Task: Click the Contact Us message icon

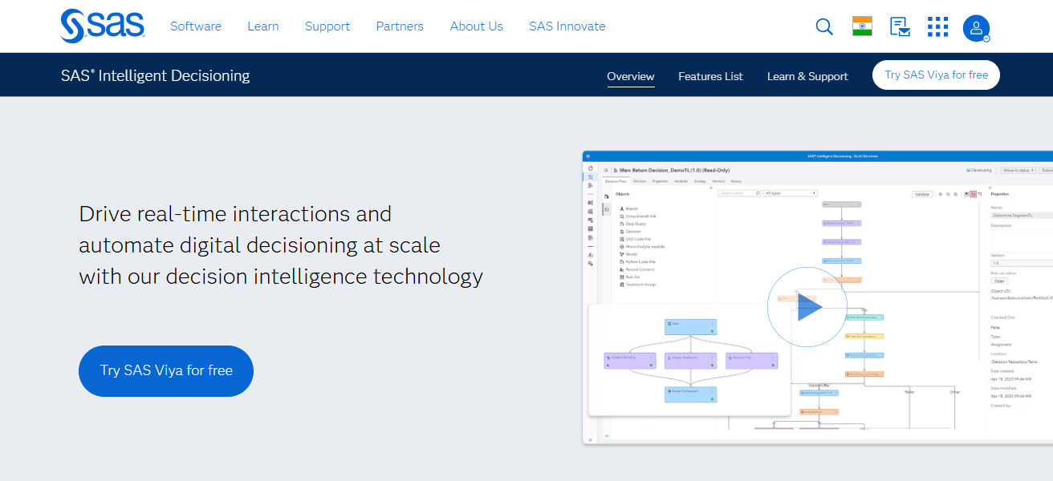Action: (x=900, y=26)
